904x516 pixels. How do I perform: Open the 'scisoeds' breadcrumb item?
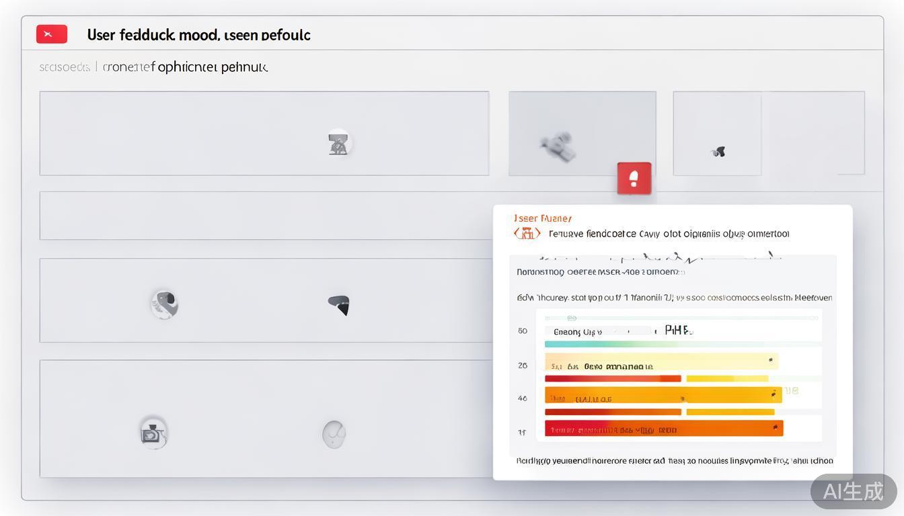pos(65,67)
